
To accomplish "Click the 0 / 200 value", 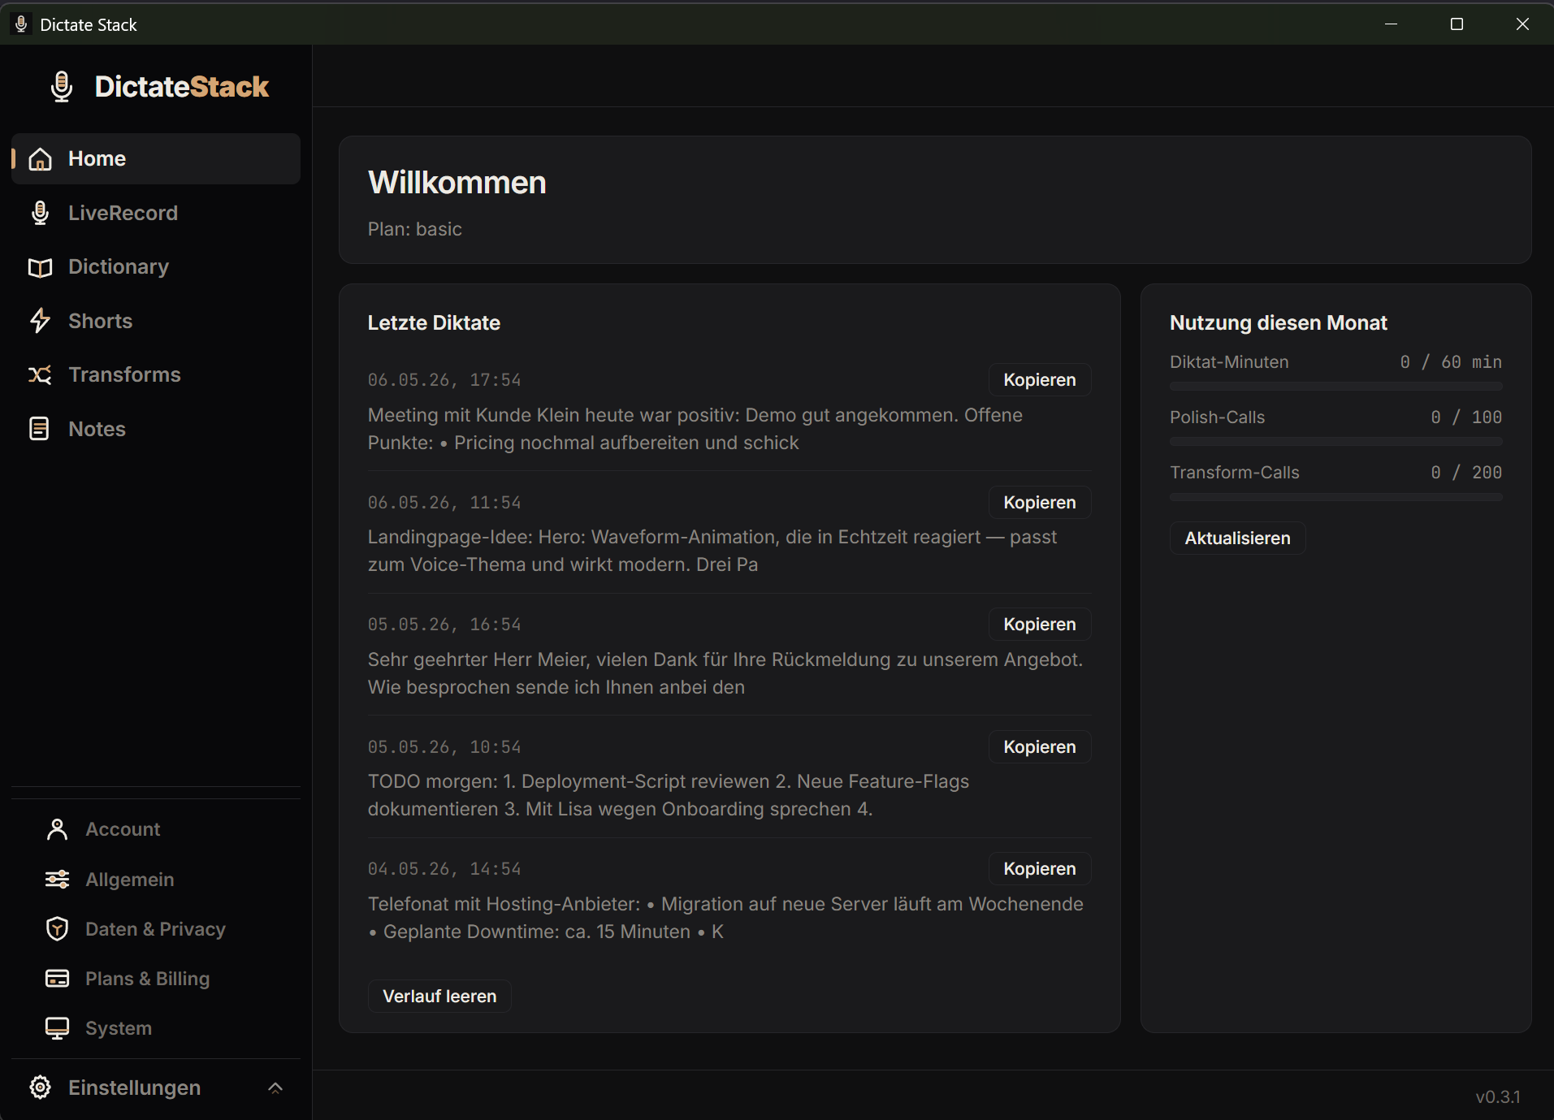I will point(1466,473).
